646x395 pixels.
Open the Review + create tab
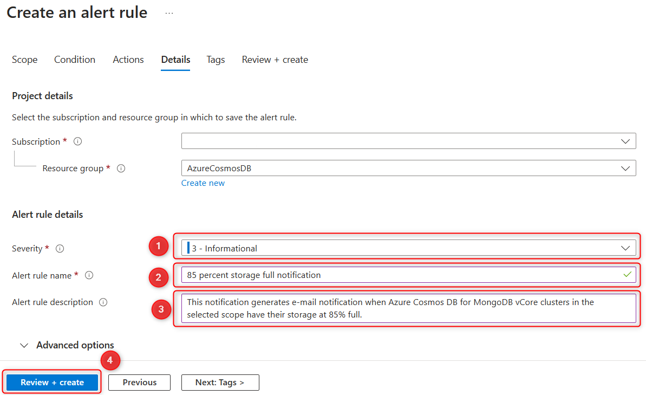275,60
